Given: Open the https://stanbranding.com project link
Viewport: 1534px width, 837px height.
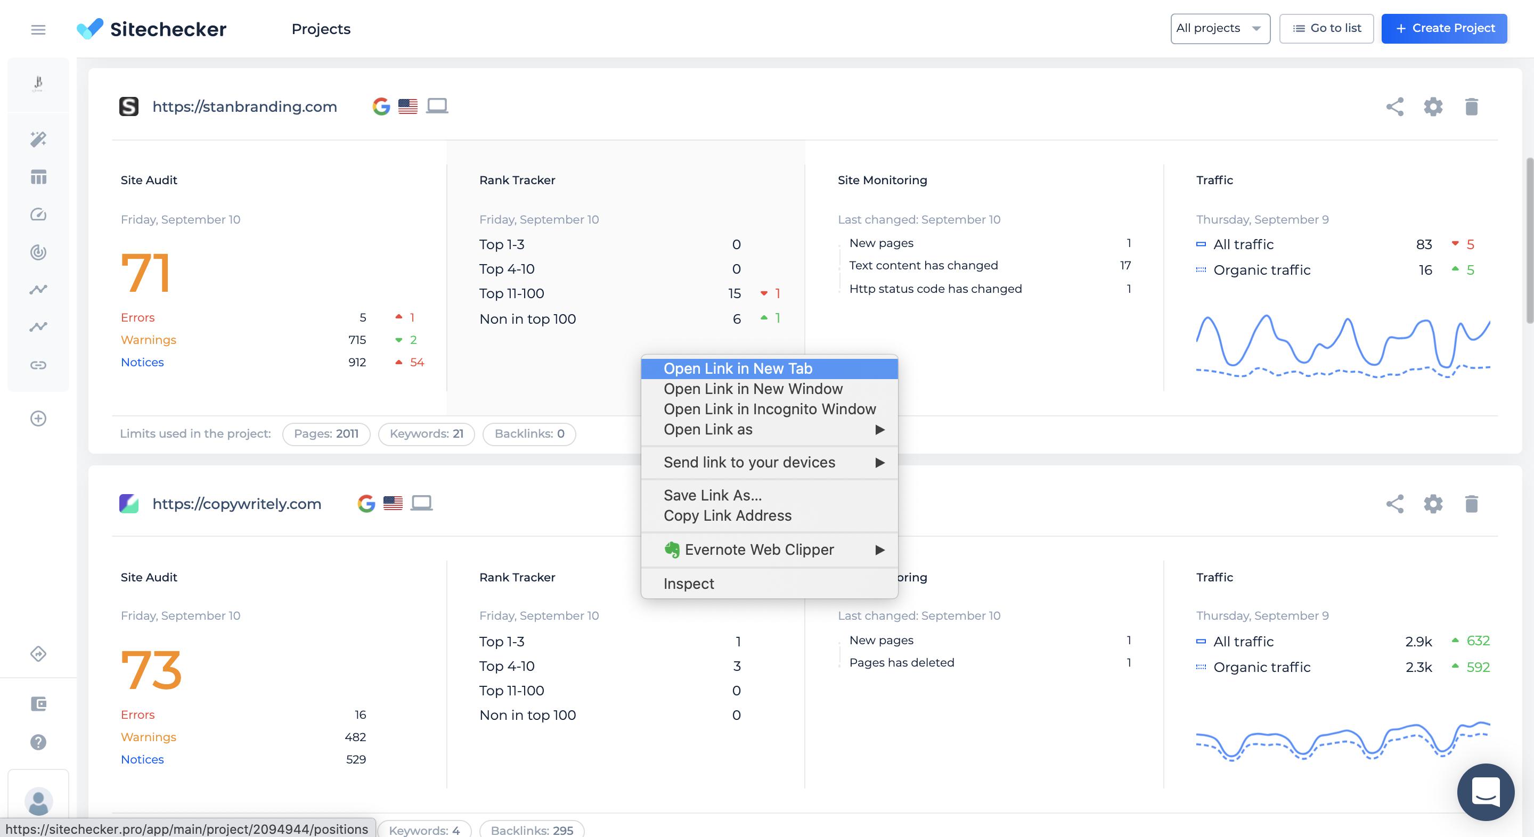Looking at the screenshot, I should tap(245, 106).
